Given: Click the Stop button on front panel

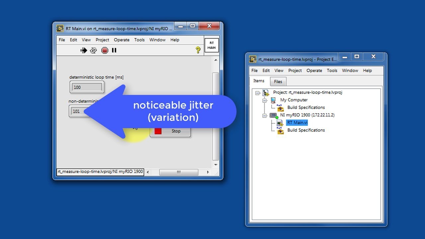Looking at the screenshot, I should (x=171, y=131).
